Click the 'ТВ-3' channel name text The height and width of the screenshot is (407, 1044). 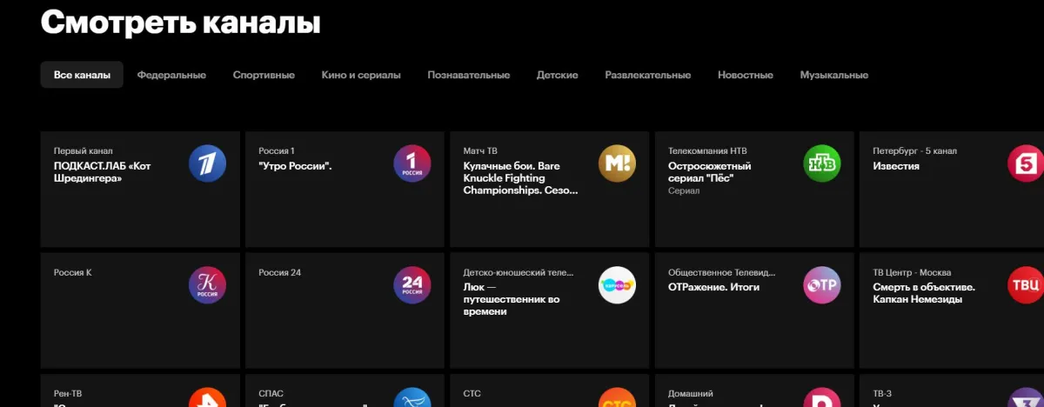884,394
